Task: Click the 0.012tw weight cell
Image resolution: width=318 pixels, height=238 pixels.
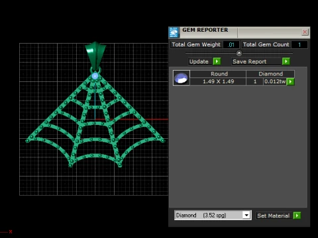Action: (x=275, y=81)
